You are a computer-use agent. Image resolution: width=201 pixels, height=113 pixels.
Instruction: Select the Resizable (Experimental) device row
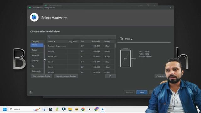click(x=80, y=46)
